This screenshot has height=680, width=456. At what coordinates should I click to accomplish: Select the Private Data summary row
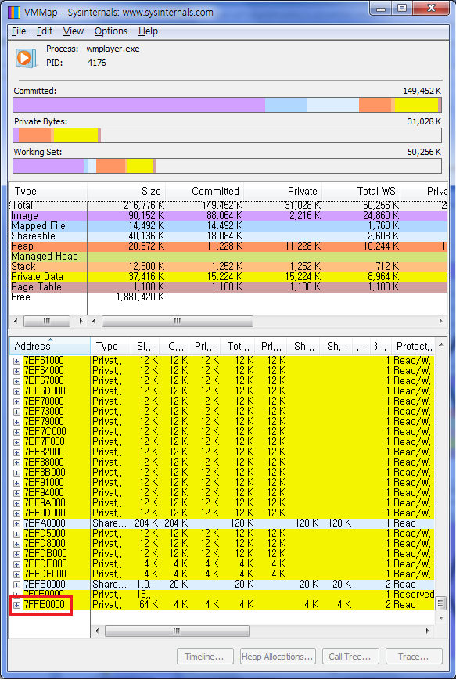tap(228, 277)
